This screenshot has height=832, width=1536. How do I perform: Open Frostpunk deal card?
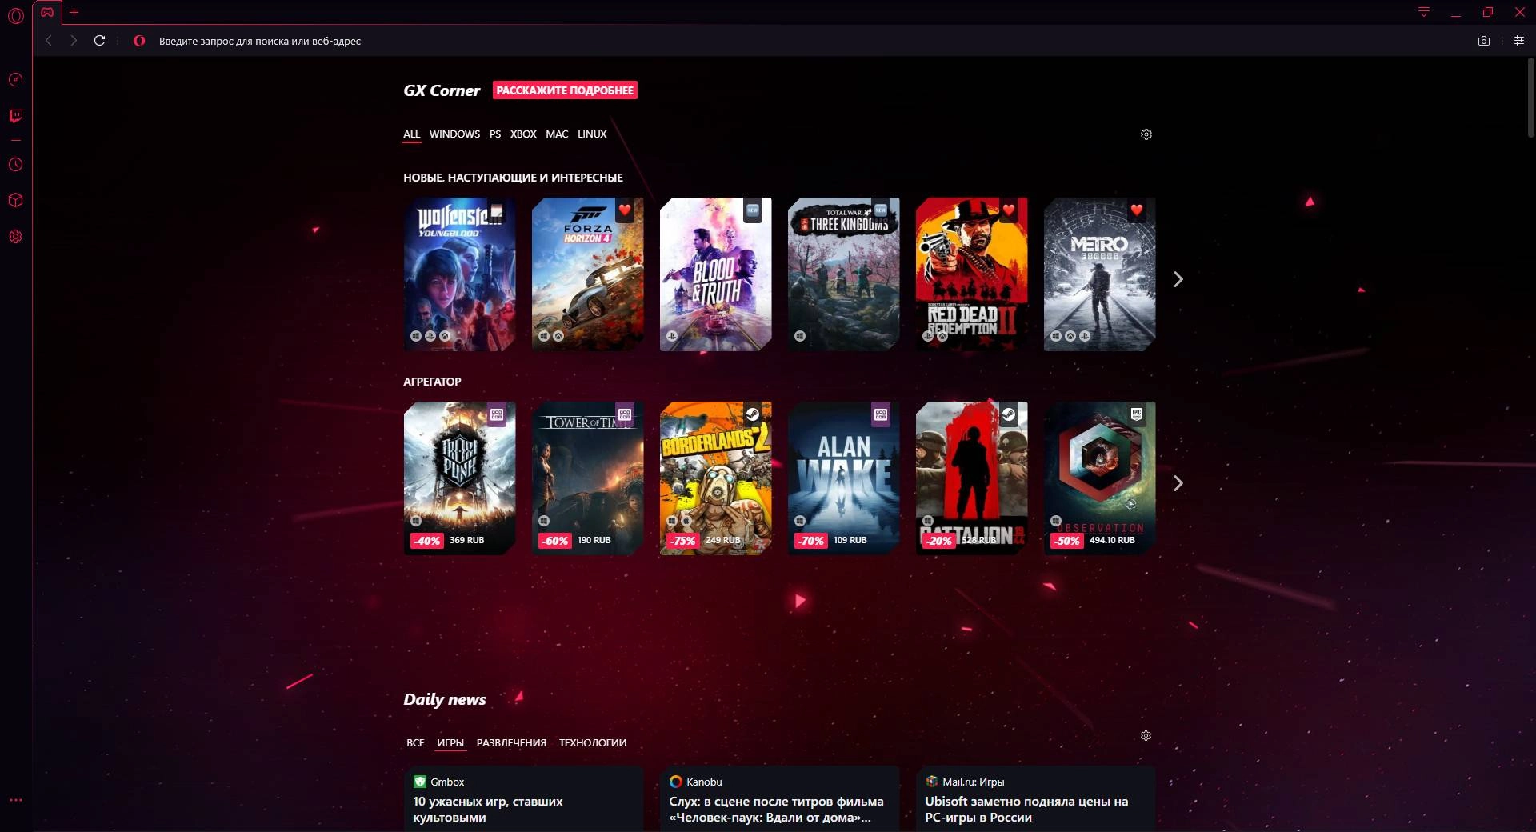459,478
